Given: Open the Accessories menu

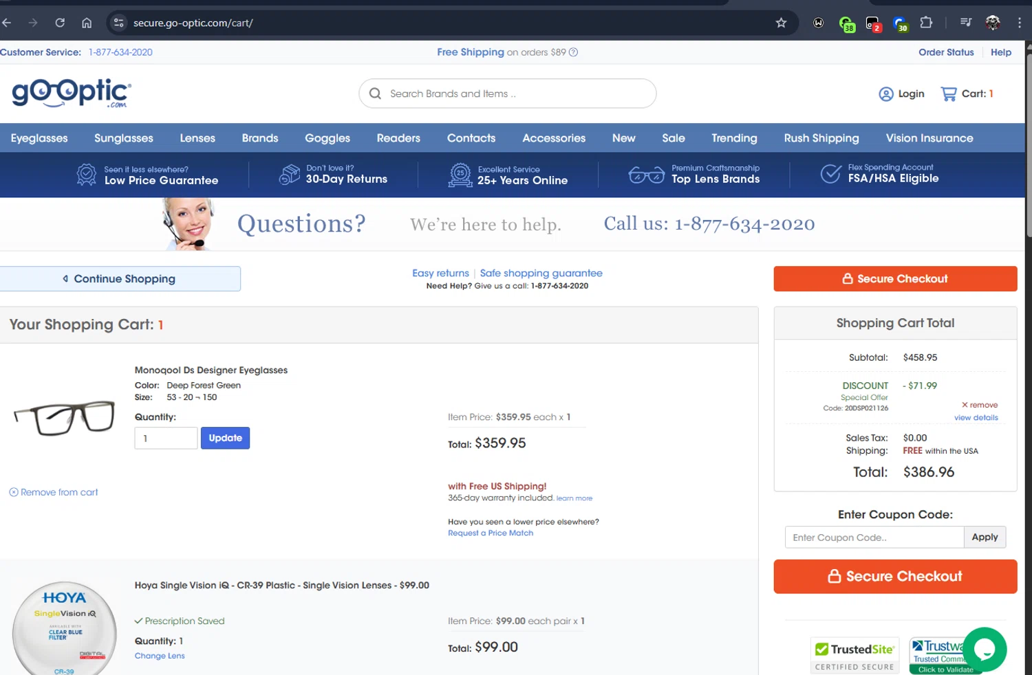Looking at the screenshot, I should point(554,138).
